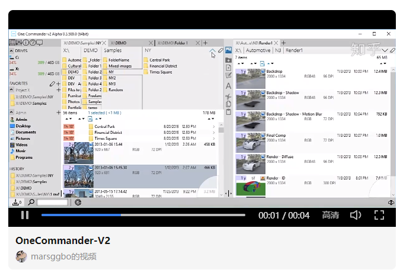
Task: Pause the video playback
Action: [x=25, y=215]
